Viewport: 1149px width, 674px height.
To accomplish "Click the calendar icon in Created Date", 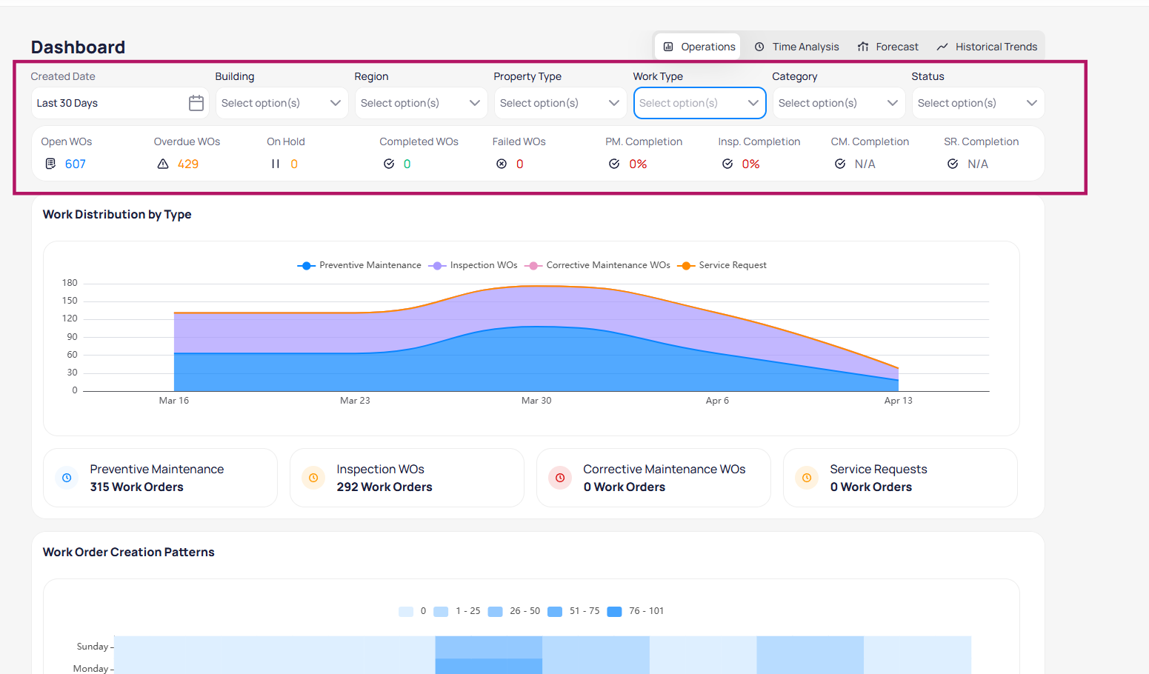I will (x=196, y=103).
